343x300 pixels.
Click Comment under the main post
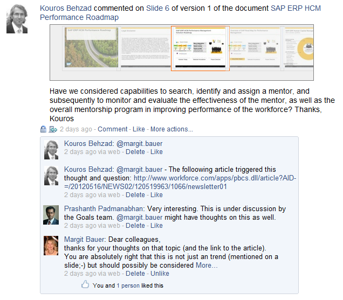112,129
